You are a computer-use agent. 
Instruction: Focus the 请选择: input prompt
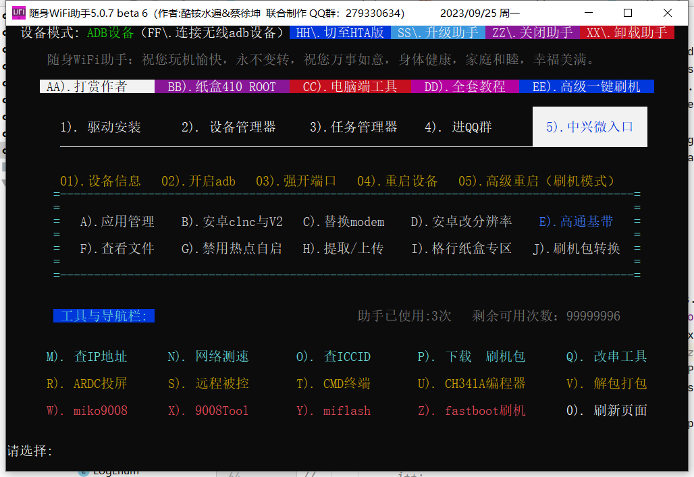point(30,451)
